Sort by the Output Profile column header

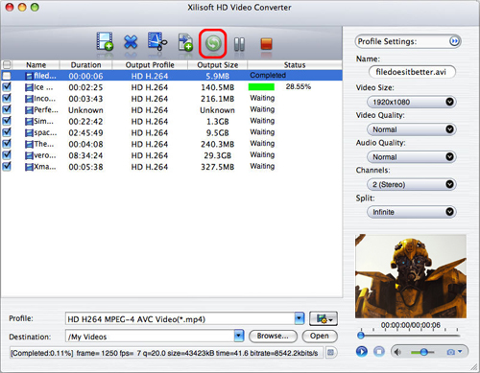tap(150, 65)
